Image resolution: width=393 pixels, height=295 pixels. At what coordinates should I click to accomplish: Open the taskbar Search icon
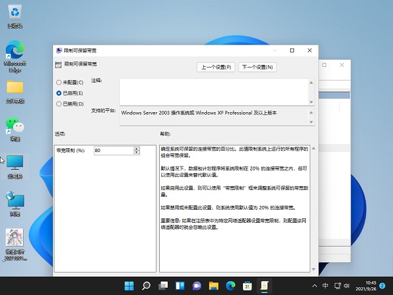click(x=146, y=286)
